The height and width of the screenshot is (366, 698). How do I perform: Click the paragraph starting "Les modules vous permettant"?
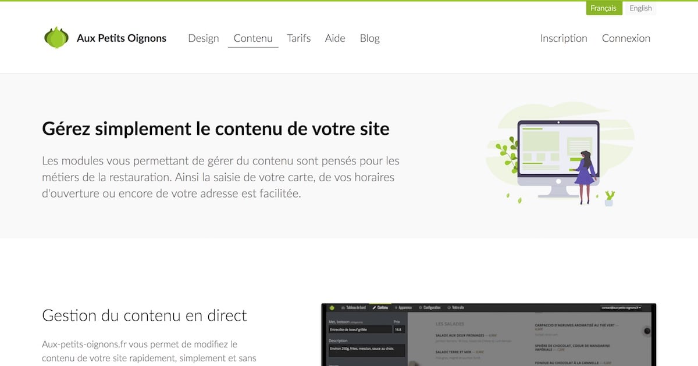(x=221, y=177)
